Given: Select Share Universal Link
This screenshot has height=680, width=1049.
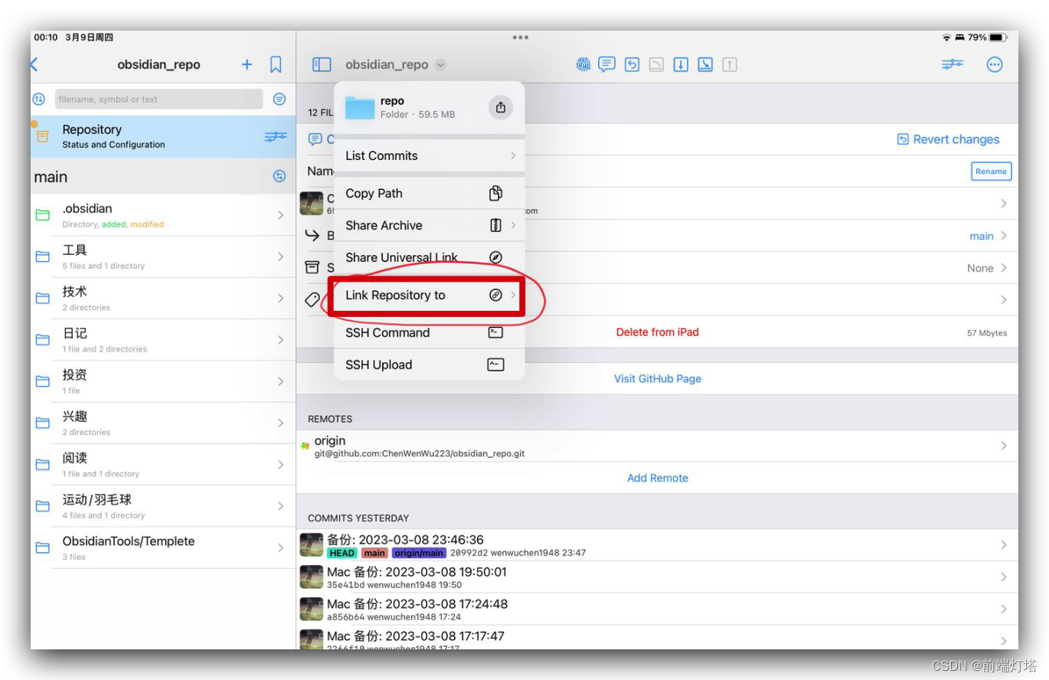Looking at the screenshot, I should point(430,257).
